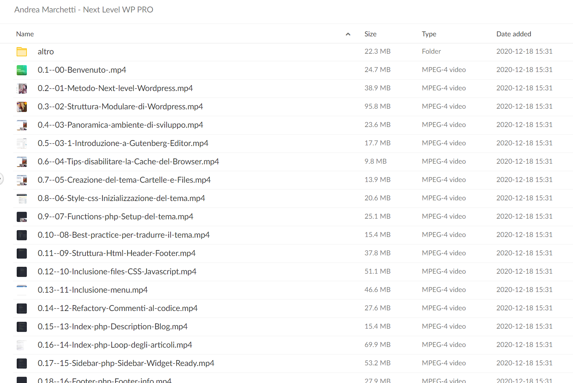The width and height of the screenshot is (573, 383).
Task: Open the altro folder name
Action: 46,52
